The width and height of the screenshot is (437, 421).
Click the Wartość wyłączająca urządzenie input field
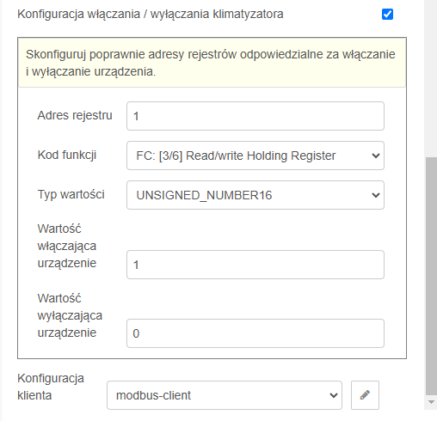pos(255,333)
